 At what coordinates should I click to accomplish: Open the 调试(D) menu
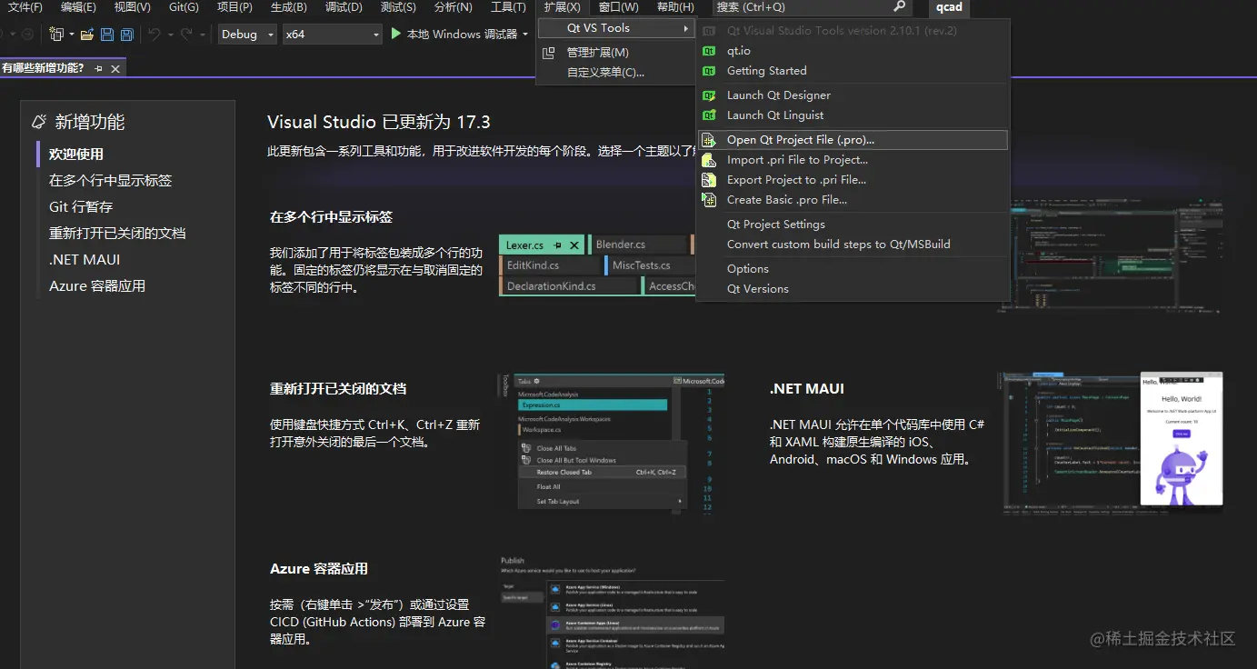(x=344, y=7)
